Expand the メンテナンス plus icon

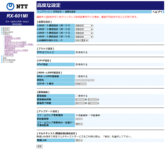(2, 56)
